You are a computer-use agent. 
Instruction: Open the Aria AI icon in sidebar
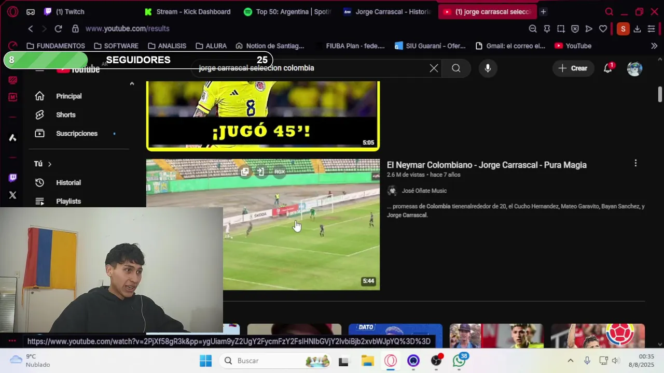pyautogui.click(x=13, y=138)
